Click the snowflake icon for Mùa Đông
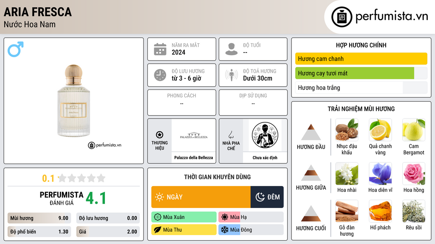This screenshot has height=244, width=435. [x=225, y=230]
